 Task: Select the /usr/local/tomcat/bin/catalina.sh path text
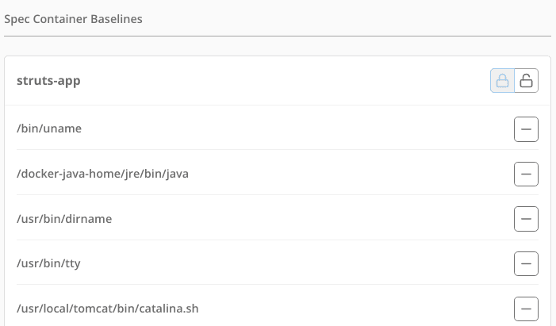107,309
